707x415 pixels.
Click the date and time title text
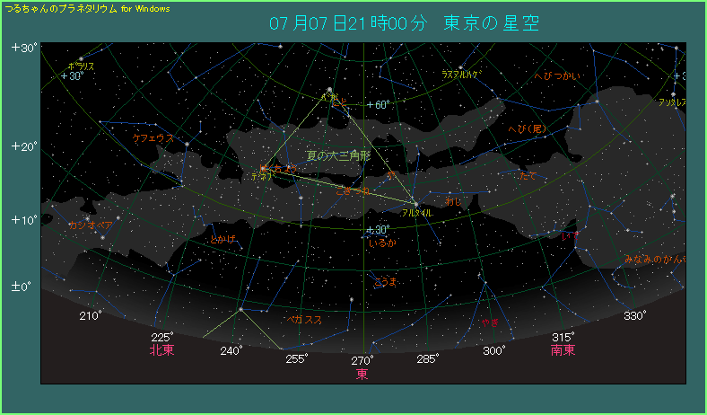[404, 23]
